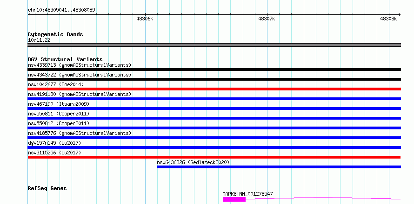414x204 pixels.
Task: Open the nsv3115256 (Lu2017) label
Action: (54, 153)
